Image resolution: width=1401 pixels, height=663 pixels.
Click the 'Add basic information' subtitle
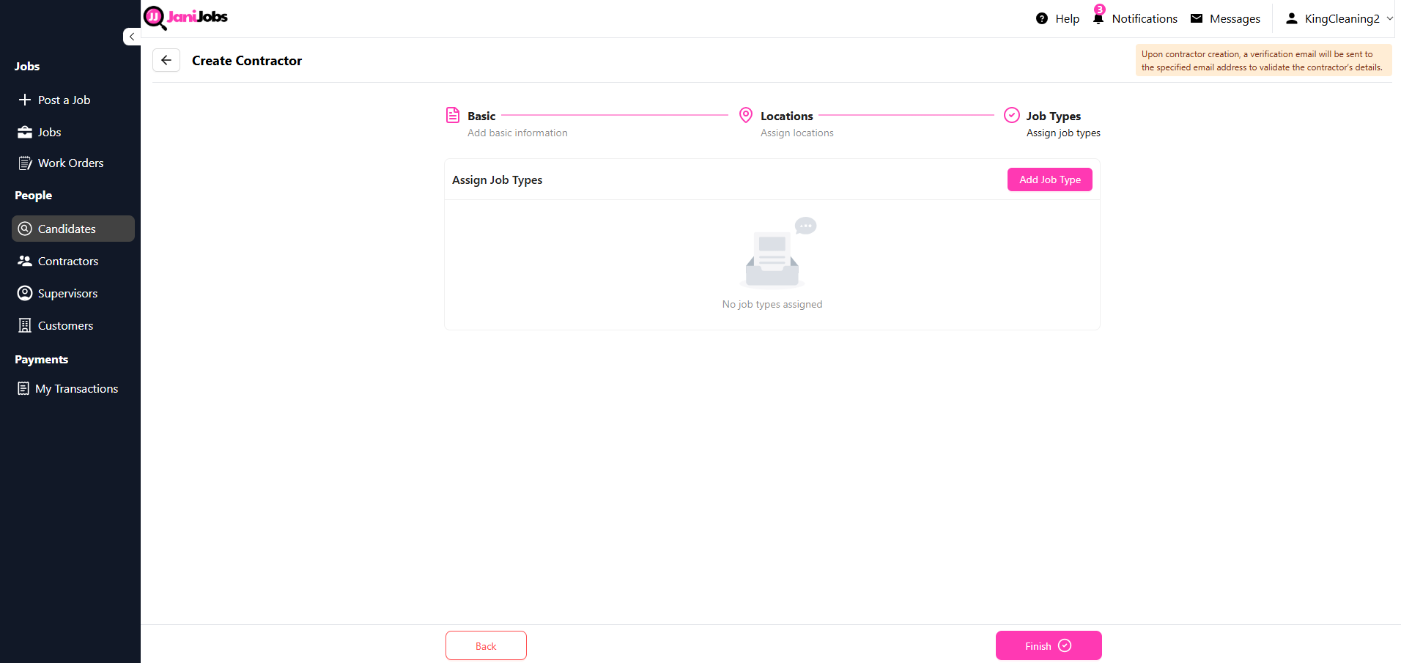click(517, 133)
